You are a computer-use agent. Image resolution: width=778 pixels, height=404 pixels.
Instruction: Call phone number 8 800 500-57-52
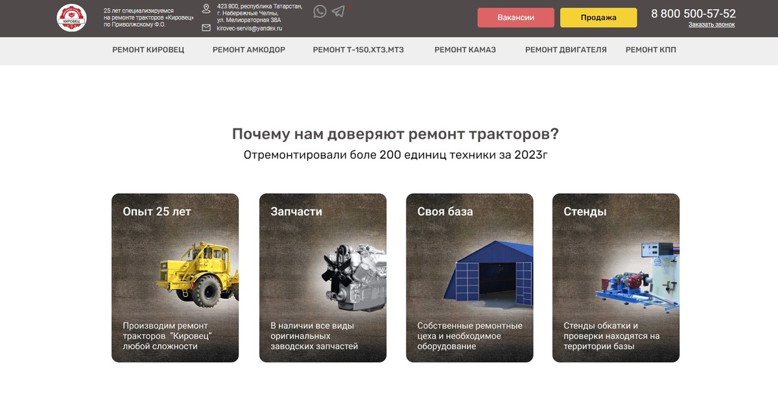(x=693, y=14)
